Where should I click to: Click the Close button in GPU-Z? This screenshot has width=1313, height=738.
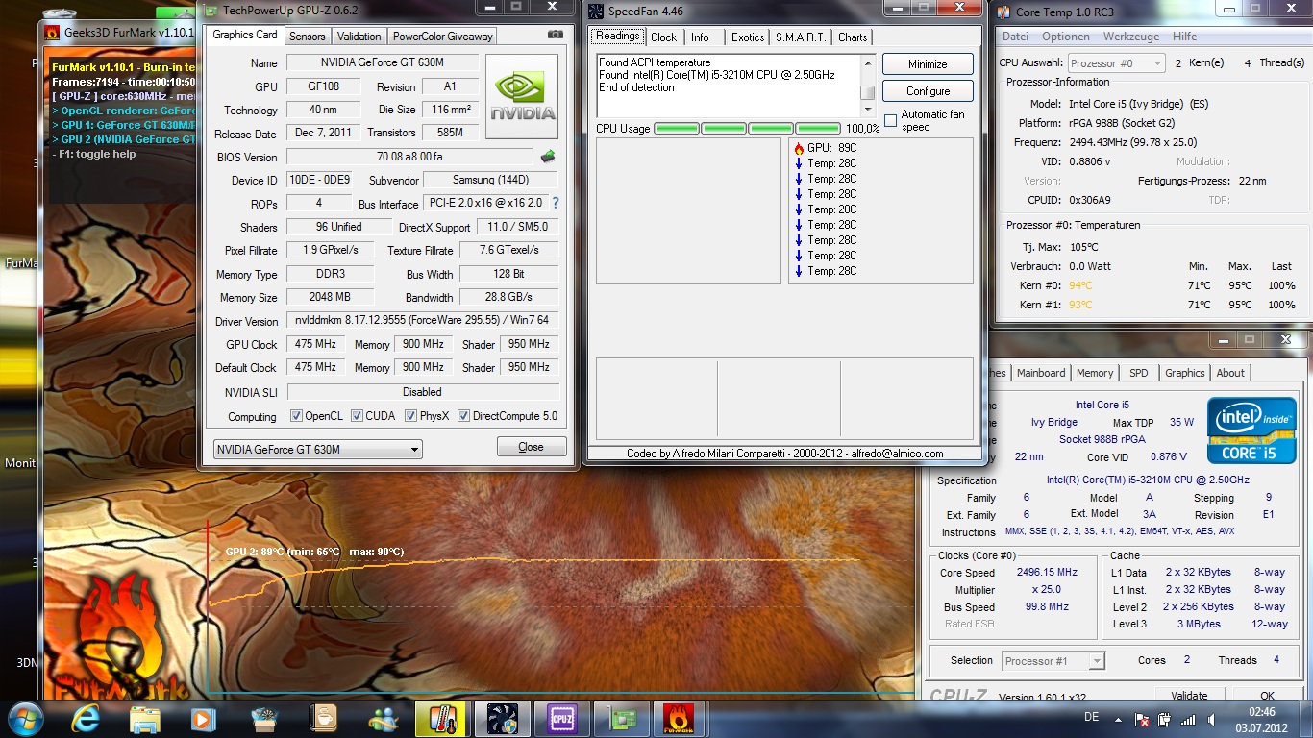(531, 447)
